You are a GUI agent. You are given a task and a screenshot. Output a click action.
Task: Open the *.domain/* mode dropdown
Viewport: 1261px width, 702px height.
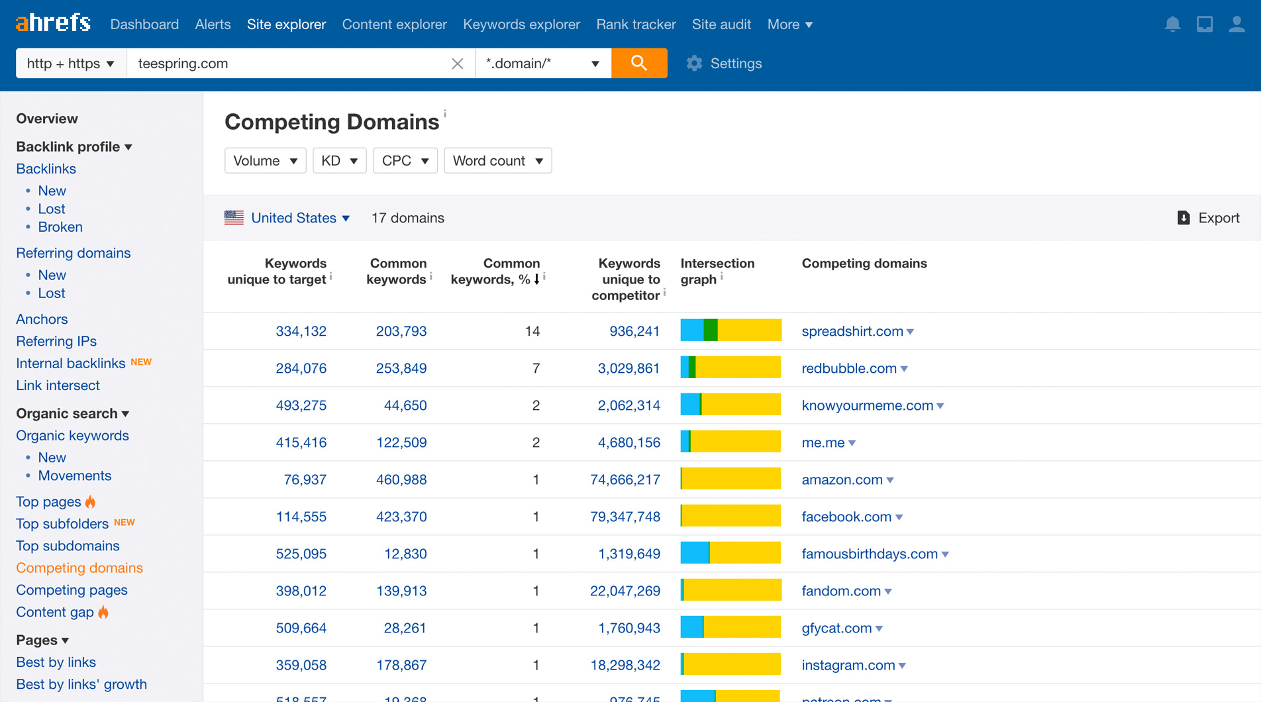pos(543,64)
